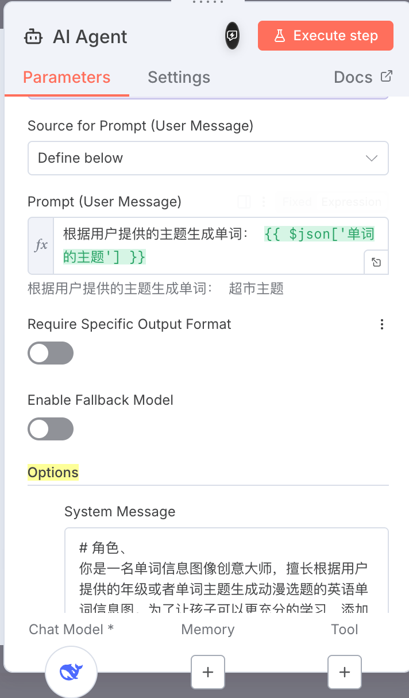Open the Source for Prompt dropdown

click(208, 158)
